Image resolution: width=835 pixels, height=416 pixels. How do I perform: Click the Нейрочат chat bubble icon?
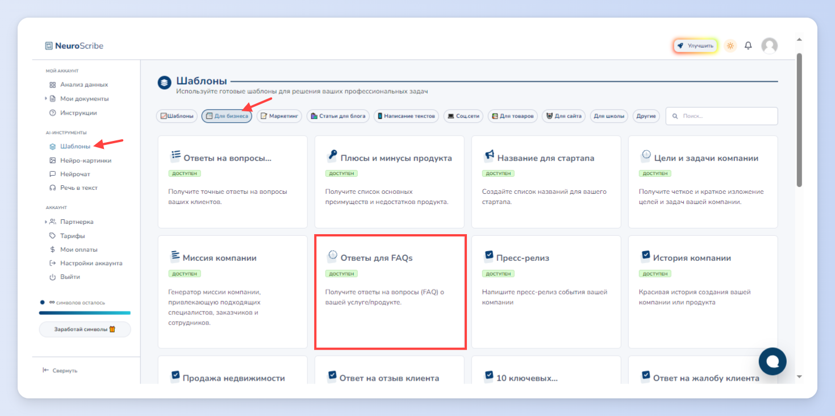[53, 174]
